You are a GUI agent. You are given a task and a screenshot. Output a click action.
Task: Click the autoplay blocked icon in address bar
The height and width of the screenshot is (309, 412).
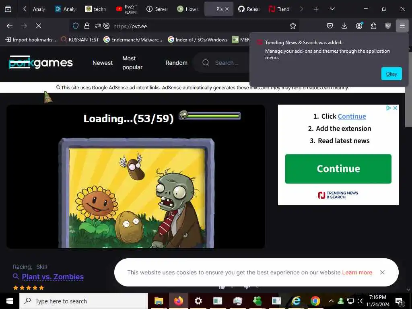tap(106, 26)
